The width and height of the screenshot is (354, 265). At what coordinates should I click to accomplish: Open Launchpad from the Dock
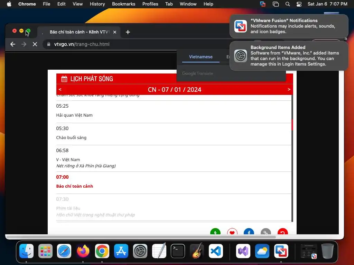(45, 251)
